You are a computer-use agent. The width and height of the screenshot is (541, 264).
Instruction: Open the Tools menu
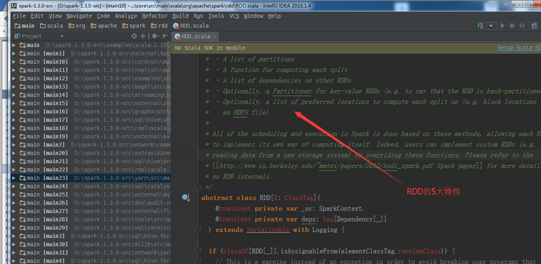216,16
